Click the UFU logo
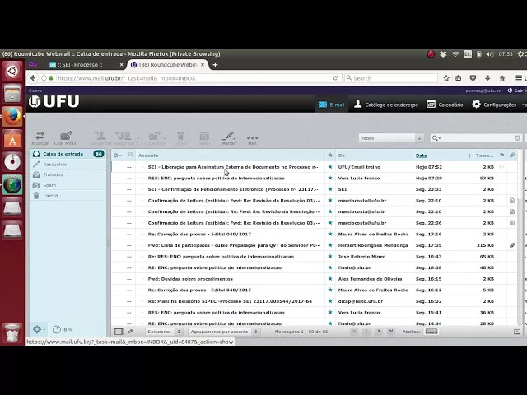The image size is (527, 395). tap(54, 101)
